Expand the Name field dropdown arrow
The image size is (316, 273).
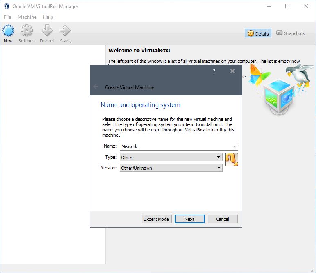pos(234,146)
